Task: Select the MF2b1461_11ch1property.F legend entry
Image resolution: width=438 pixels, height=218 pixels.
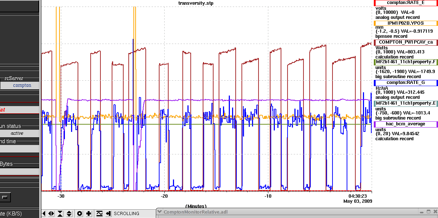Action: pos(406,62)
